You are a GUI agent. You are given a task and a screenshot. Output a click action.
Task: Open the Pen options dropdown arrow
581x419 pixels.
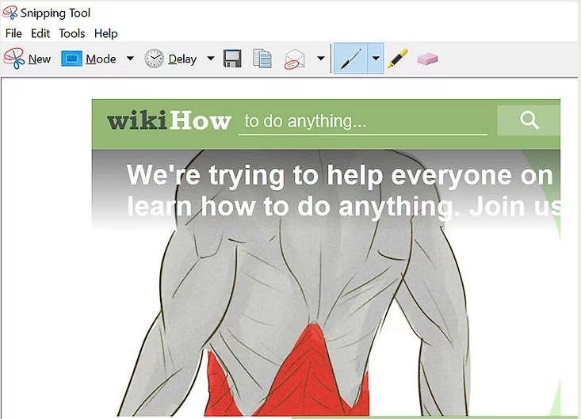point(376,59)
